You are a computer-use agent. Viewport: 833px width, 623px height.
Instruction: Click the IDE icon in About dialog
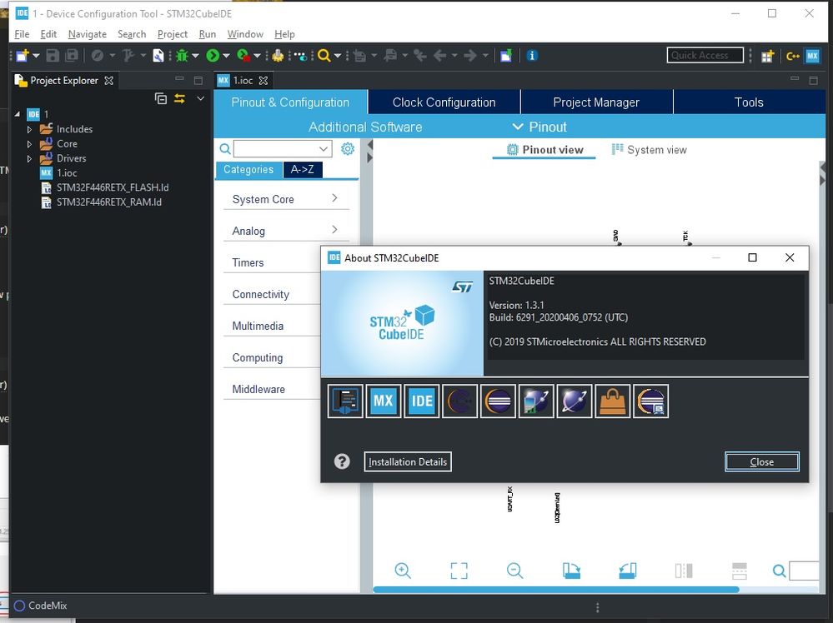click(421, 401)
